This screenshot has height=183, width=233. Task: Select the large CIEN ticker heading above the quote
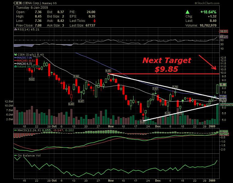click(18, 3)
